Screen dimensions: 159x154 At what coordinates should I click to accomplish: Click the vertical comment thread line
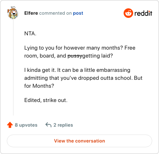coord(13,67)
